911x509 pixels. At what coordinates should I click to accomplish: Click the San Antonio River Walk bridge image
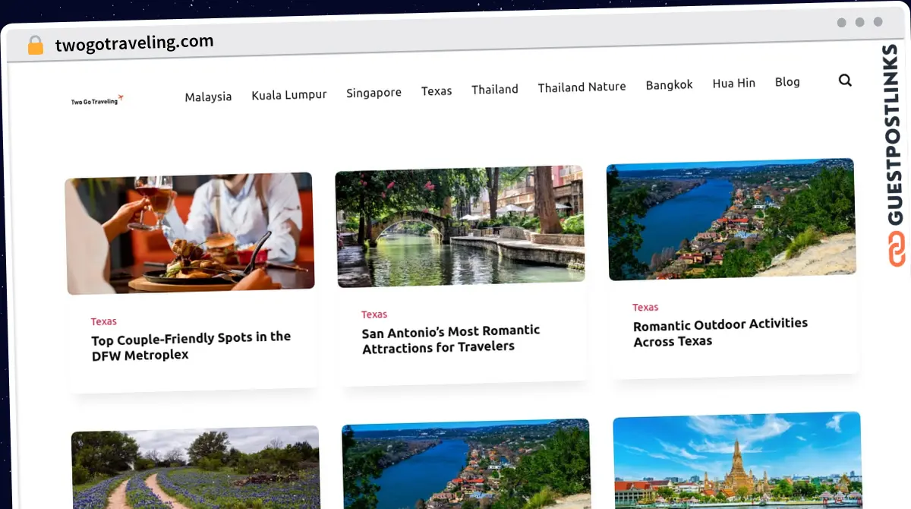coord(460,226)
